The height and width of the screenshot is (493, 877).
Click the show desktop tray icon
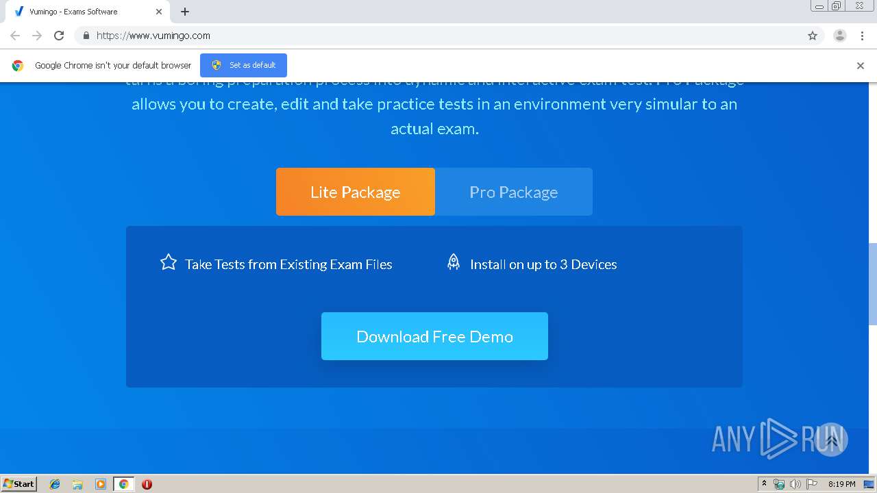tap(869, 484)
